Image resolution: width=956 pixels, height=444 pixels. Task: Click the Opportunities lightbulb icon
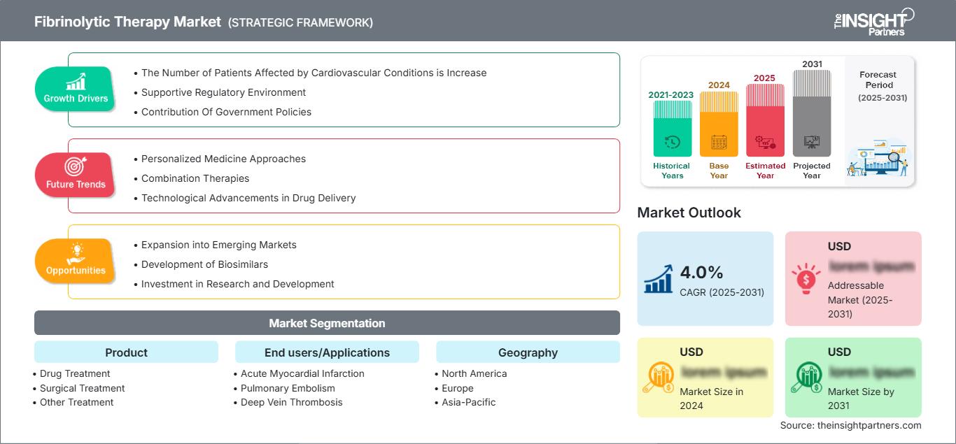(77, 252)
